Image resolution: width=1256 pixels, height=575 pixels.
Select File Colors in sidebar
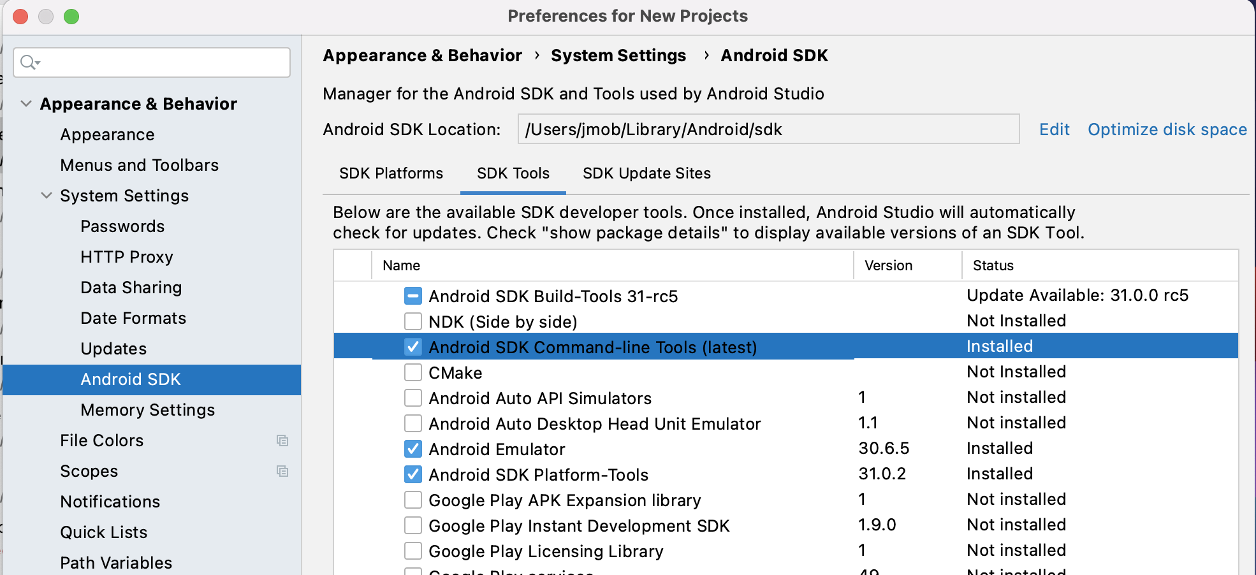click(101, 440)
